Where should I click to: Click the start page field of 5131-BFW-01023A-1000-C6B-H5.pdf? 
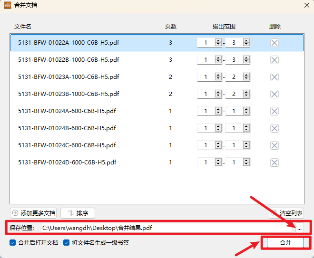[x=206, y=77]
